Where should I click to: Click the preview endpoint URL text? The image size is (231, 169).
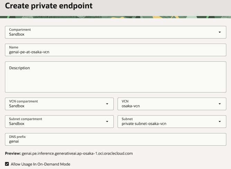77,153
